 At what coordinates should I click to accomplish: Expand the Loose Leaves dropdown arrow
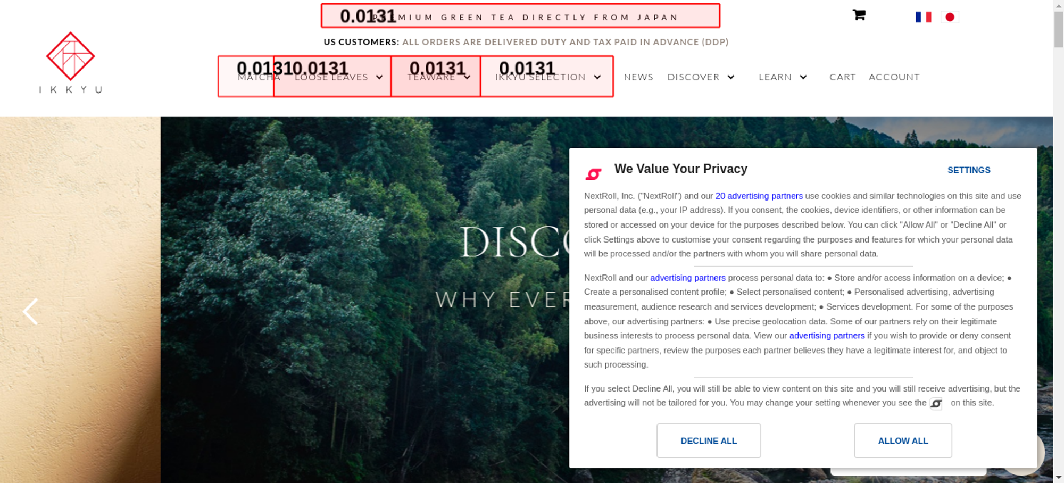[x=379, y=77]
